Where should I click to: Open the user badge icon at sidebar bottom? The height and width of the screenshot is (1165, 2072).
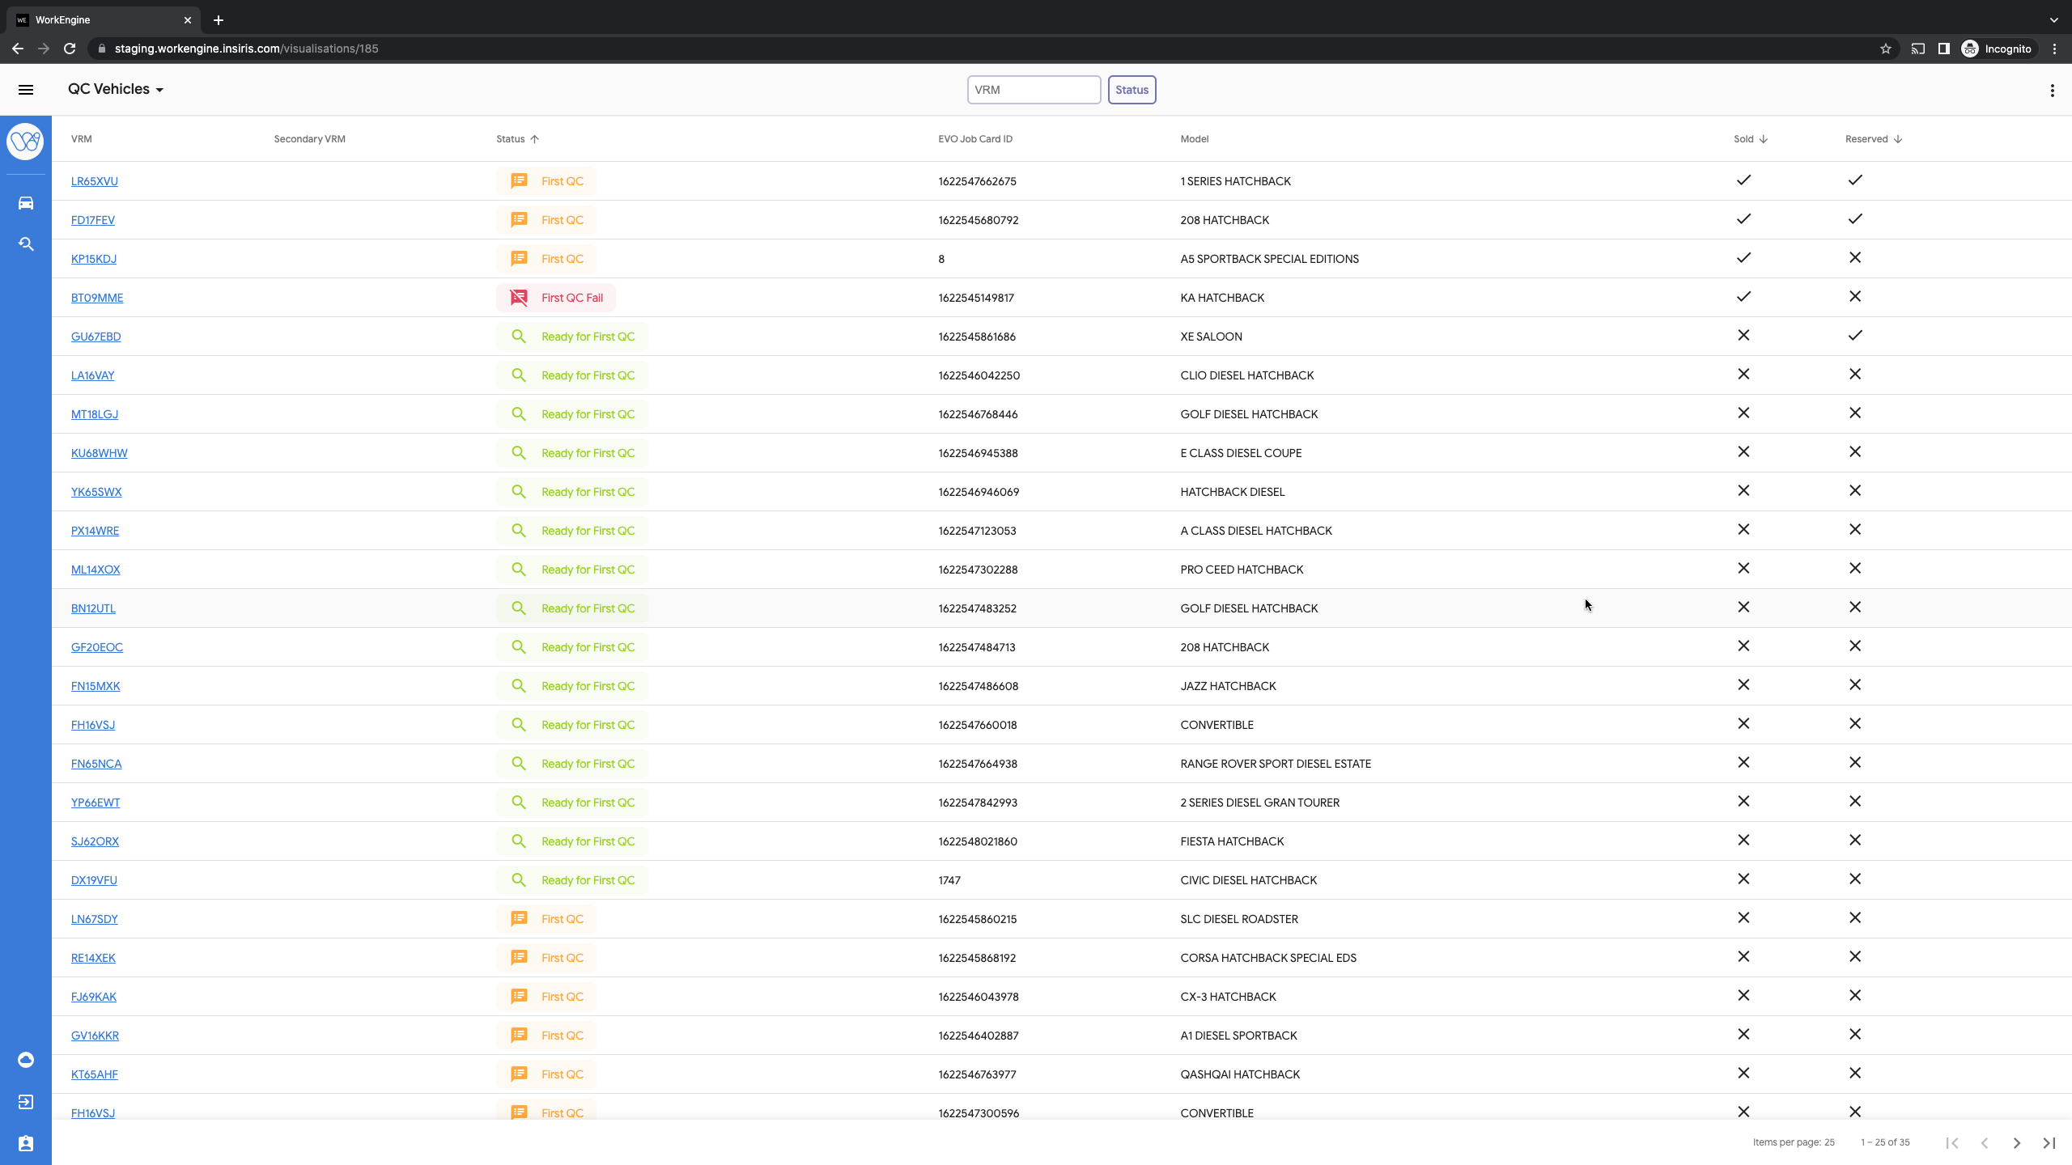click(x=26, y=1143)
